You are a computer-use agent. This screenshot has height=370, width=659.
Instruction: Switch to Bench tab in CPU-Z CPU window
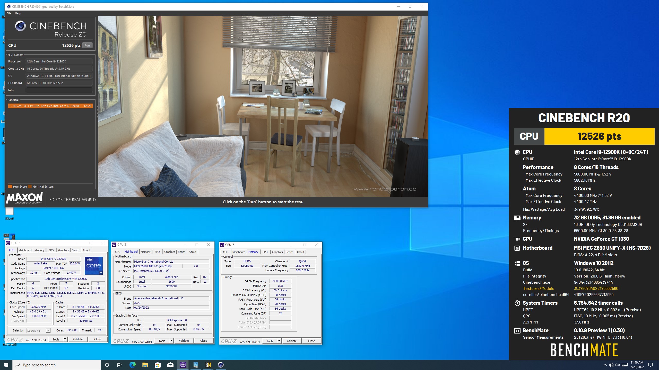pyautogui.click(x=76, y=250)
